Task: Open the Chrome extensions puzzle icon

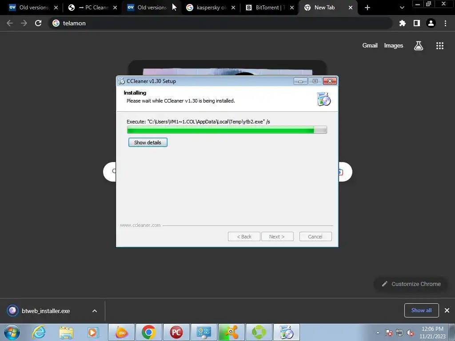Action: coord(403,23)
